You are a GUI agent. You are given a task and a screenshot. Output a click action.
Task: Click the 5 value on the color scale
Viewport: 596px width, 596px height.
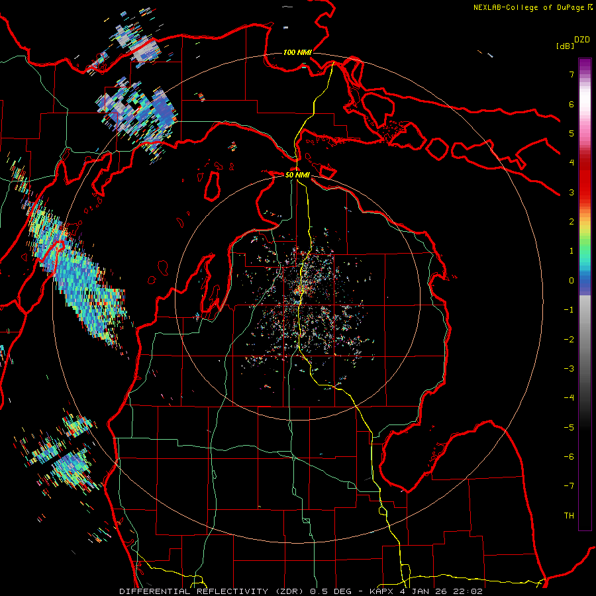click(x=571, y=133)
